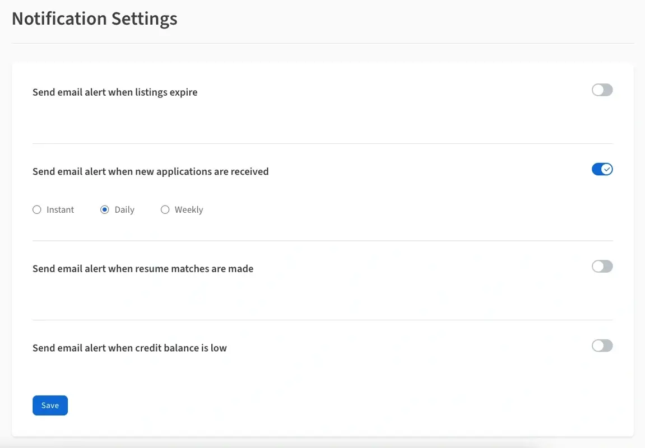Turn on resume matches alert toggle
The image size is (645, 448).
(x=602, y=267)
